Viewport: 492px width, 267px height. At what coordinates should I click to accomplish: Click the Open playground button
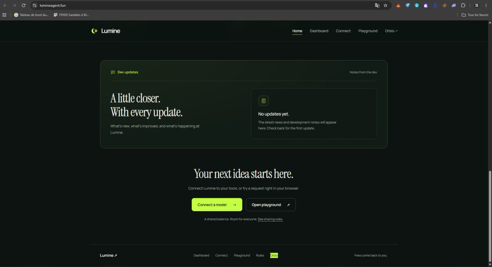point(271,205)
